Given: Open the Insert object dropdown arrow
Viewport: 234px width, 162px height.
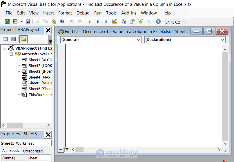Looking at the screenshot, I should tap(21, 22).
